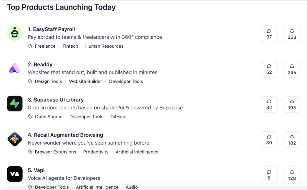307x190 pixels.
Task: Click the Recall Augmented Browsing logo
Action: click(15, 139)
